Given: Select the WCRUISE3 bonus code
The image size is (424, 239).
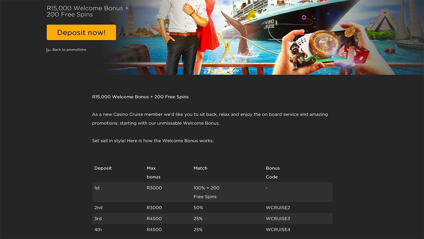Looking at the screenshot, I should tap(278, 219).
